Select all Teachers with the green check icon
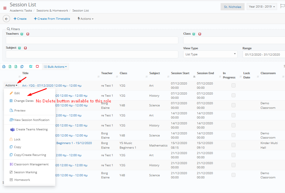 coord(22,34)
